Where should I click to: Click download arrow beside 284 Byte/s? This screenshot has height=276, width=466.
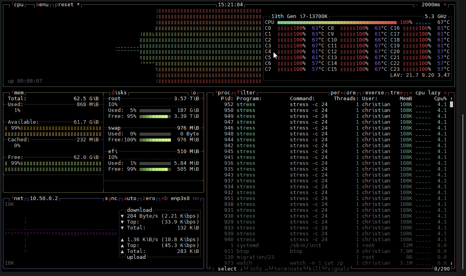(122, 216)
